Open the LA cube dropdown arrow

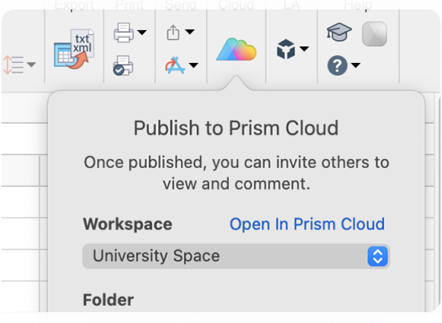pyautogui.click(x=304, y=49)
